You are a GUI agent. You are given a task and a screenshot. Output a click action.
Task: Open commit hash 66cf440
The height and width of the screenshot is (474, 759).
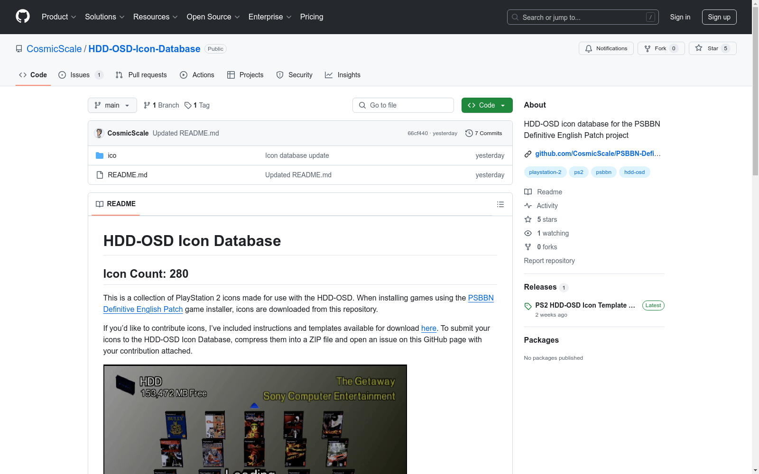point(417,133)
